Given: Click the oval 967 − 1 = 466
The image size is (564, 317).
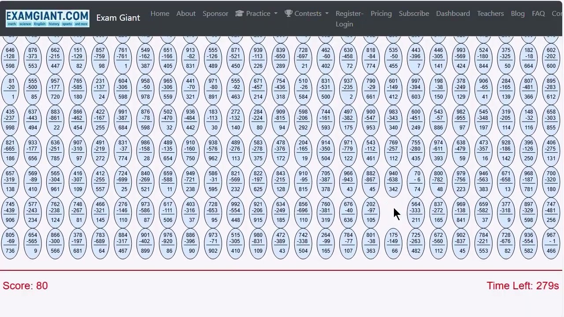Looking at the screenshot, I should click(x=551, y=243).
